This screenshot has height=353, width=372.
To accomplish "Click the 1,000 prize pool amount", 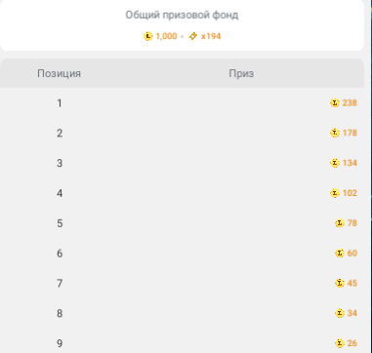I will (166, 36).
